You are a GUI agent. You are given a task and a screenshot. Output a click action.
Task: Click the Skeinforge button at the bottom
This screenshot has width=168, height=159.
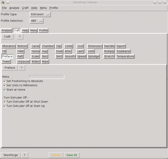coord(10,155)
